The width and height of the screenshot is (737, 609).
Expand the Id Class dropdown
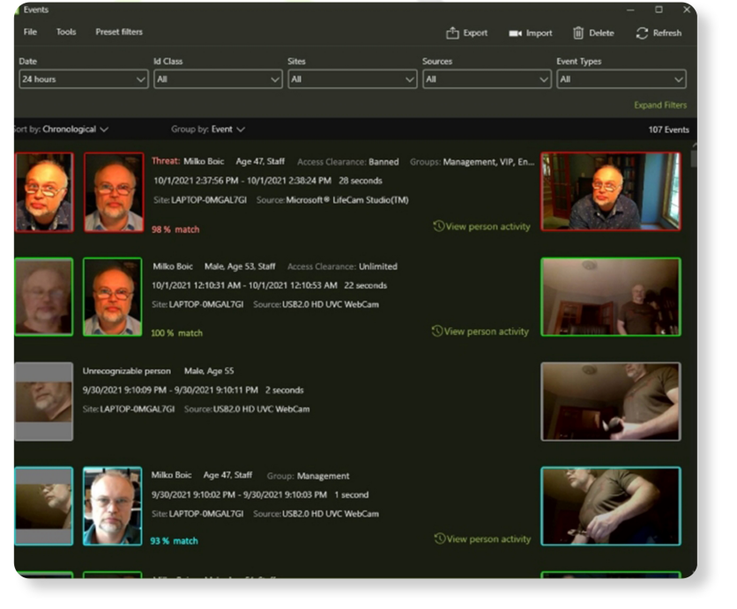click(x=218, y=79)
